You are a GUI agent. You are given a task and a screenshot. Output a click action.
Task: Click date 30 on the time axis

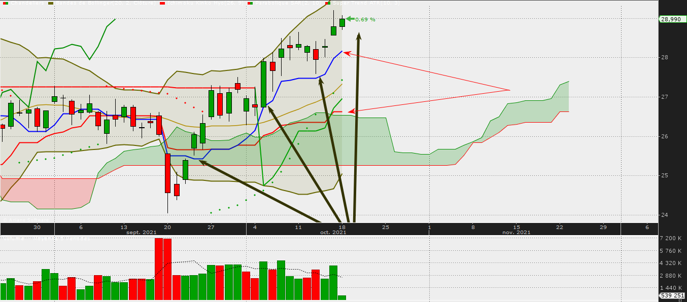point(37,227)
